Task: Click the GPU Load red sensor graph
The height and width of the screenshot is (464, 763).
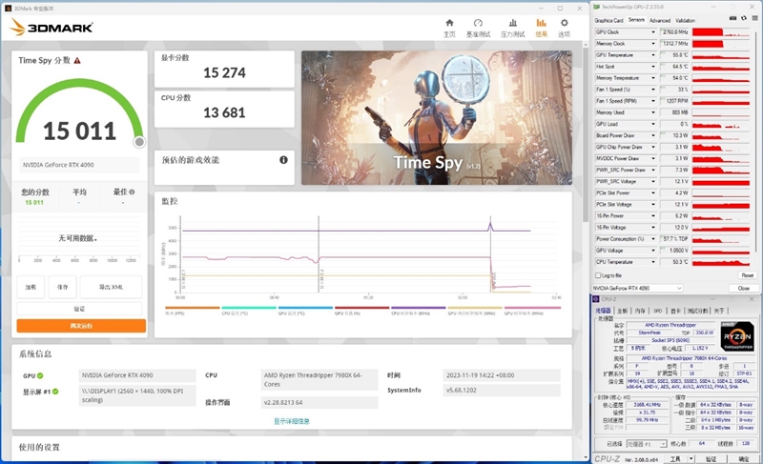Action: tap(721, 124)
